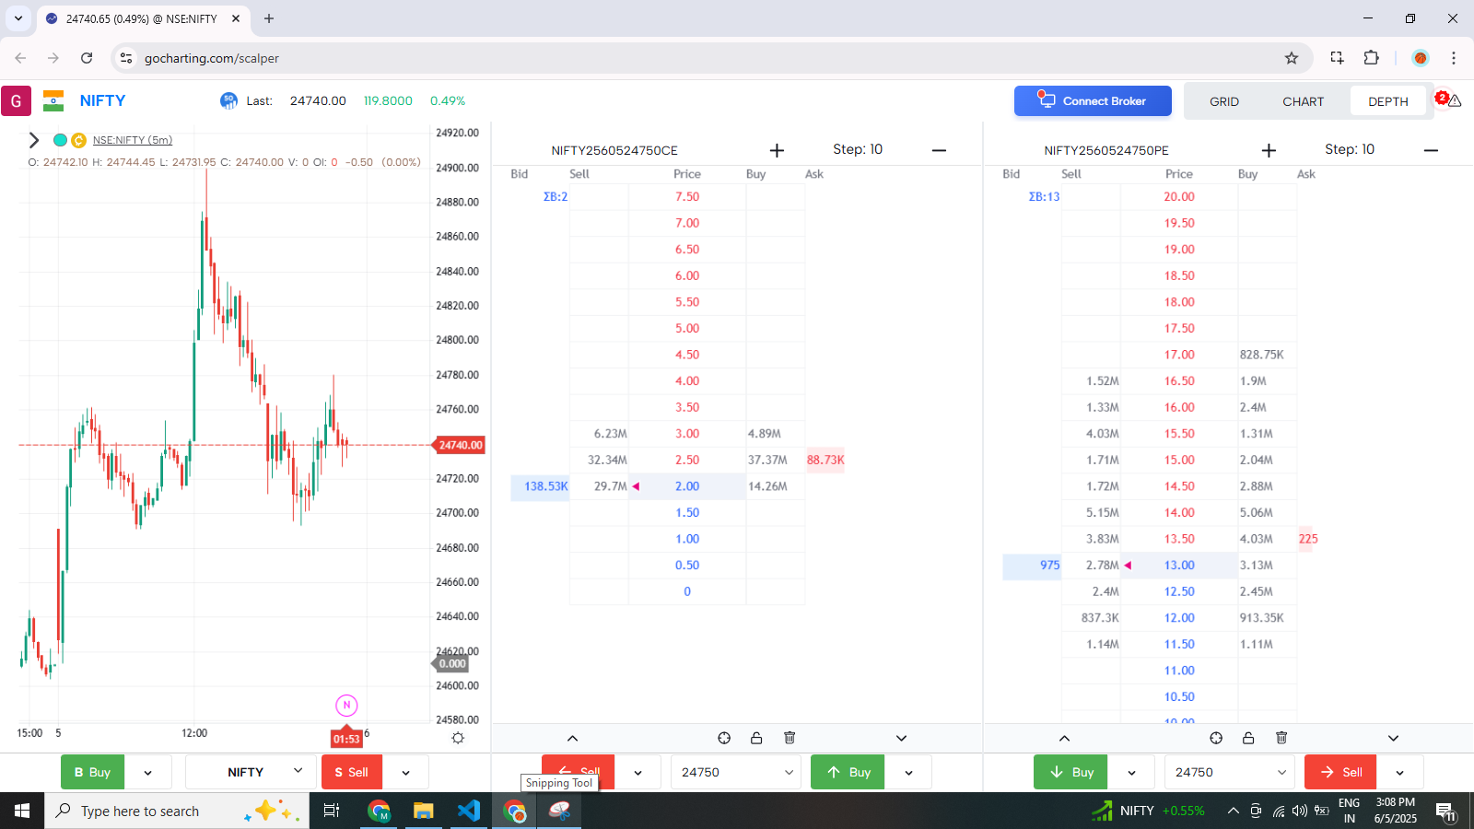The height and width of the screenshot is (829, 1474).
Task: Click the Connect Broker button
Action: (x=1092, y=100)
